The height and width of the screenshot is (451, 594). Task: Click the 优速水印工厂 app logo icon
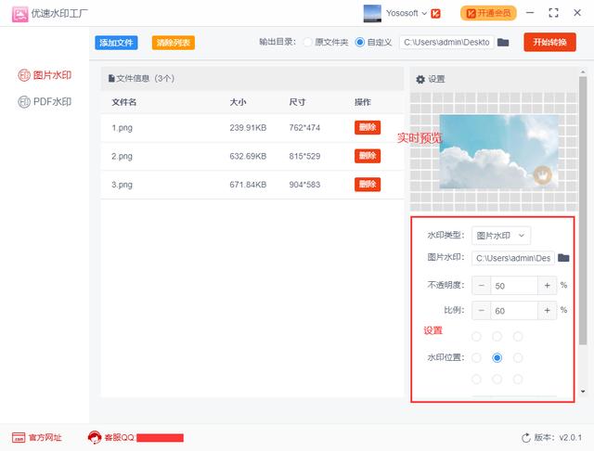point(19,14)
